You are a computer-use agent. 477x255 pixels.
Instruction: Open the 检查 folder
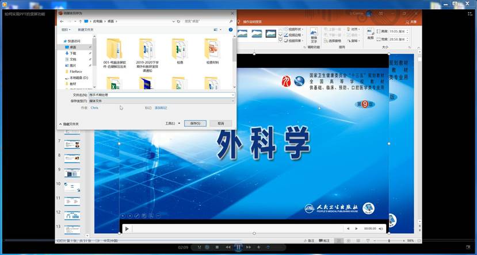(180, 51)
